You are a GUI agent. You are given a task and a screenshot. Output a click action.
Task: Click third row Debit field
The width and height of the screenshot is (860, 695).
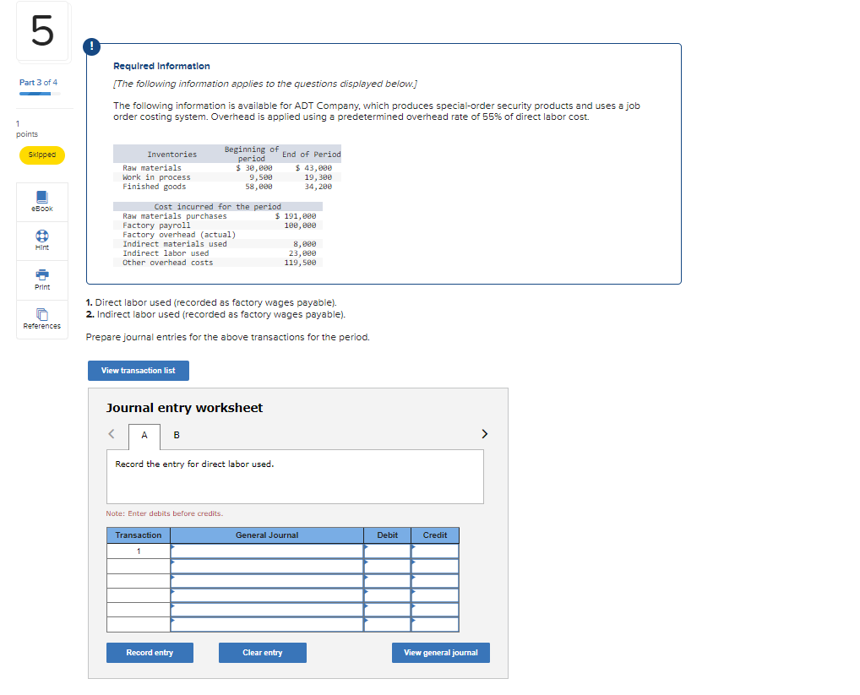coord(388,581)
